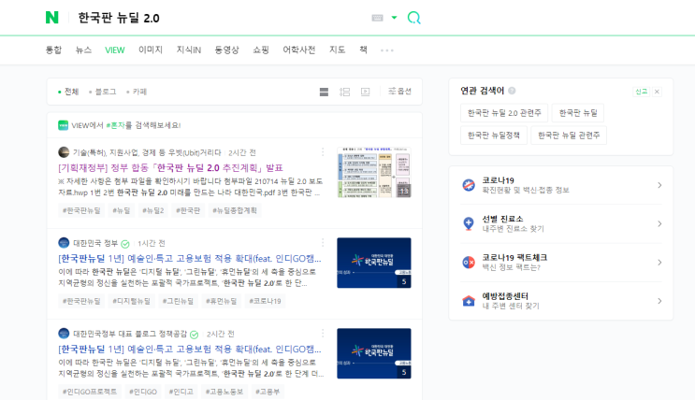
Task: Open the 정책공감 blog author profile
Action: [x=130, y=334]
